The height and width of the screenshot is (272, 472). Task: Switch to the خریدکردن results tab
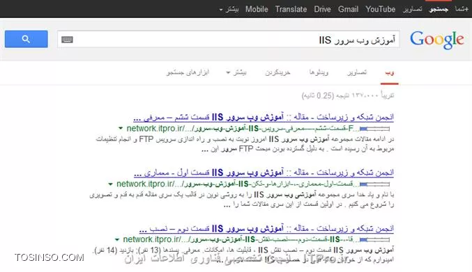pyautogui.click(x=277, y=72)
